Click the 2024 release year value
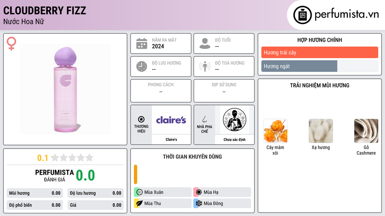The width and height of the screenshot is (385, 216). (x=158, y=46)
